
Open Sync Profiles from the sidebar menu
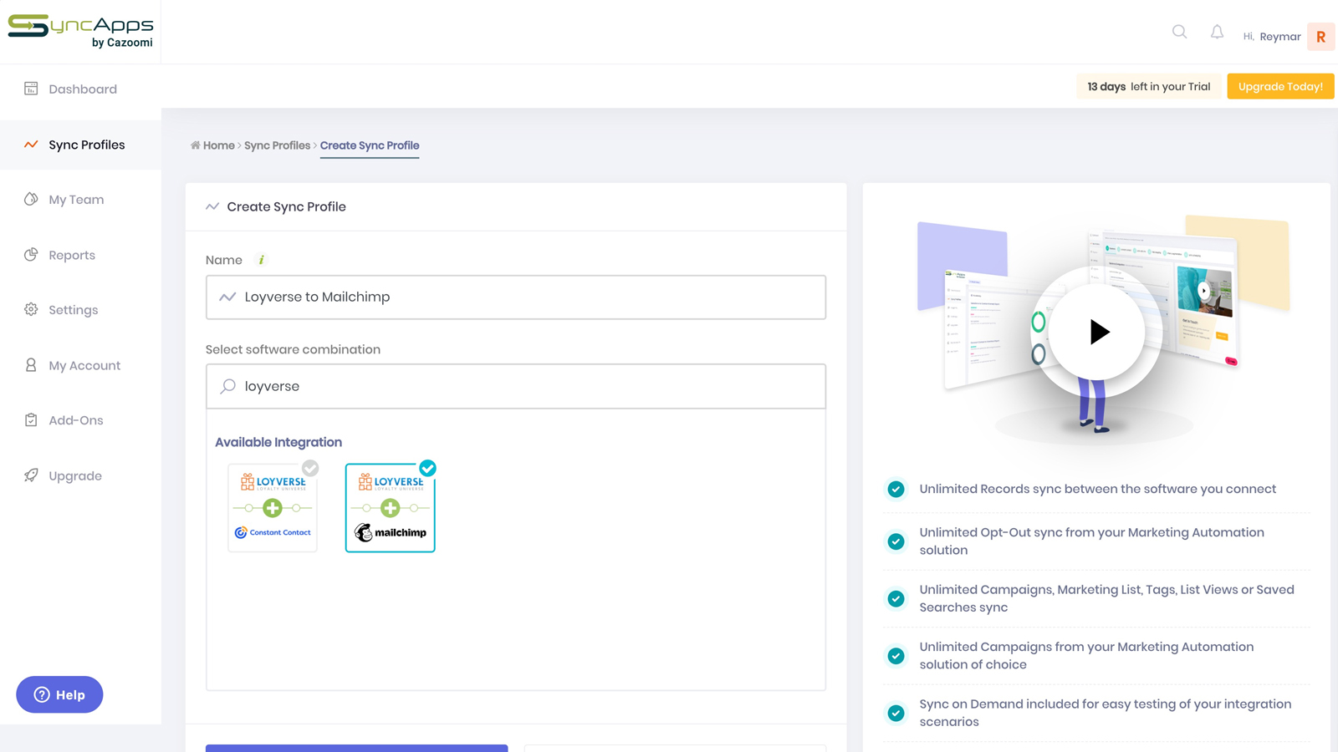(x=86, y=145)
